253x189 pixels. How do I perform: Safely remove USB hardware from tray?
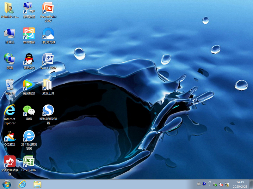point(215,184)
